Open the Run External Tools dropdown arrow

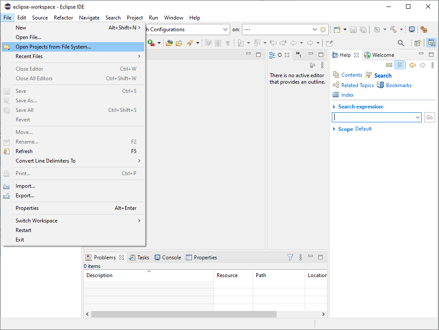click(x=159, y=43)
